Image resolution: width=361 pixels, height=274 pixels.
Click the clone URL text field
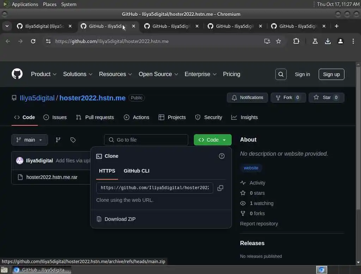point(154,188)
